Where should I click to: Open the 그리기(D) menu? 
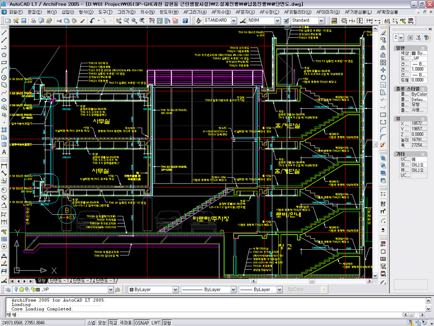pyautogui.click(x=126, y=12)
